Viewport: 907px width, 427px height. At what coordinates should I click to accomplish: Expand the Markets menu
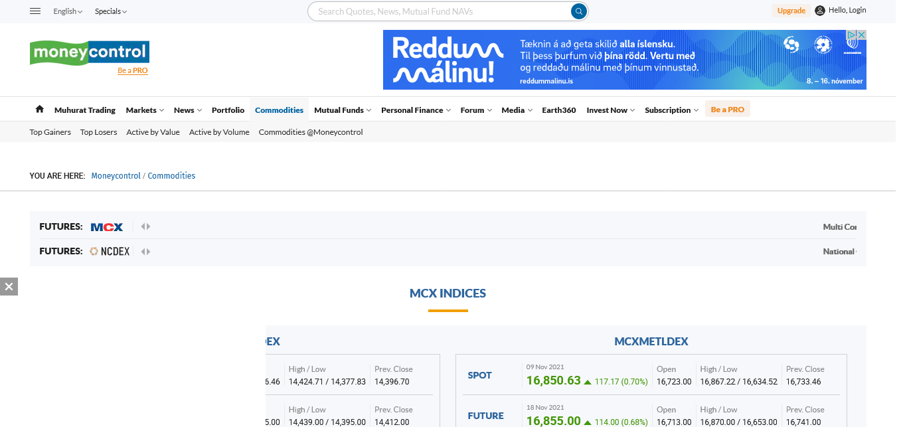pyautogui.click(x=145, y=110)
